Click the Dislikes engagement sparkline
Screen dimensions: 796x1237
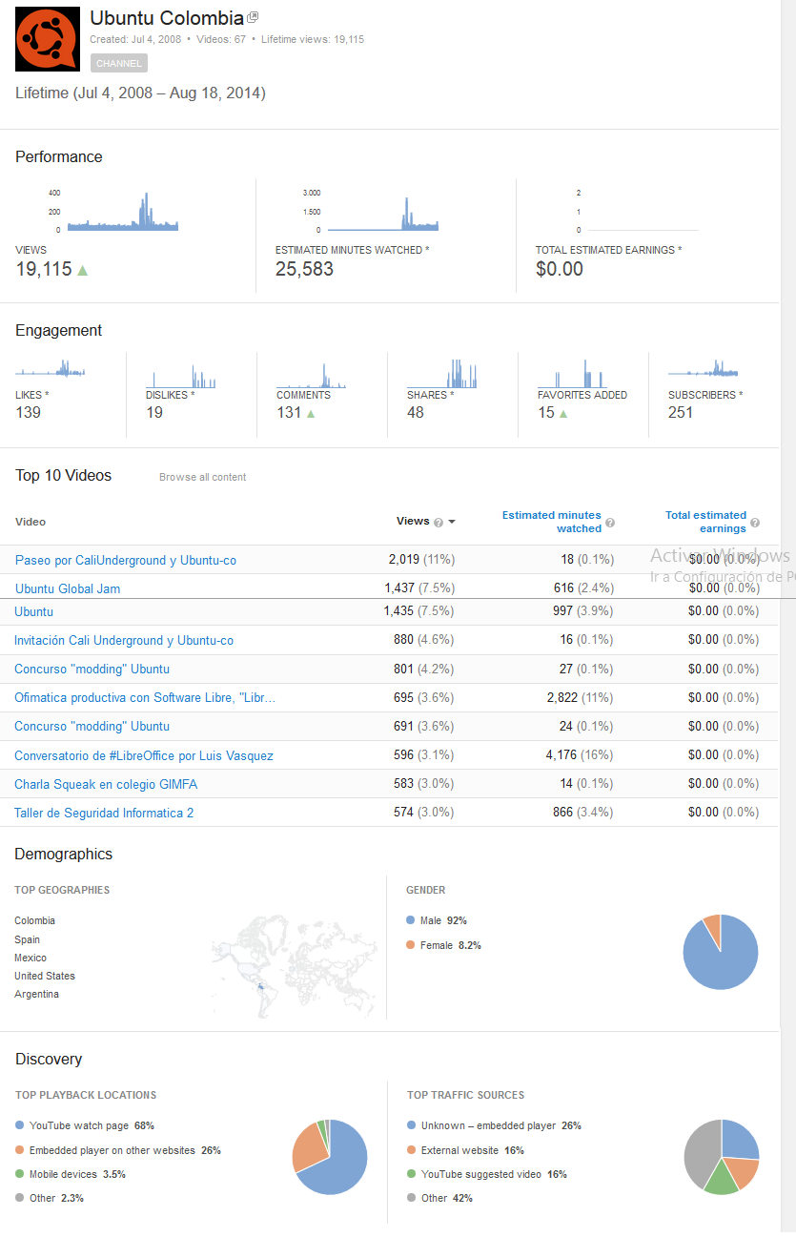pyautogui.click(x=181, y=375)
